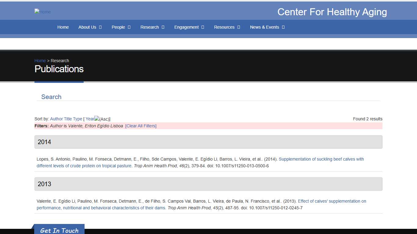Expand the About Us menu arrow
Viewport: 417px width, 234px height.
point(100,27)
